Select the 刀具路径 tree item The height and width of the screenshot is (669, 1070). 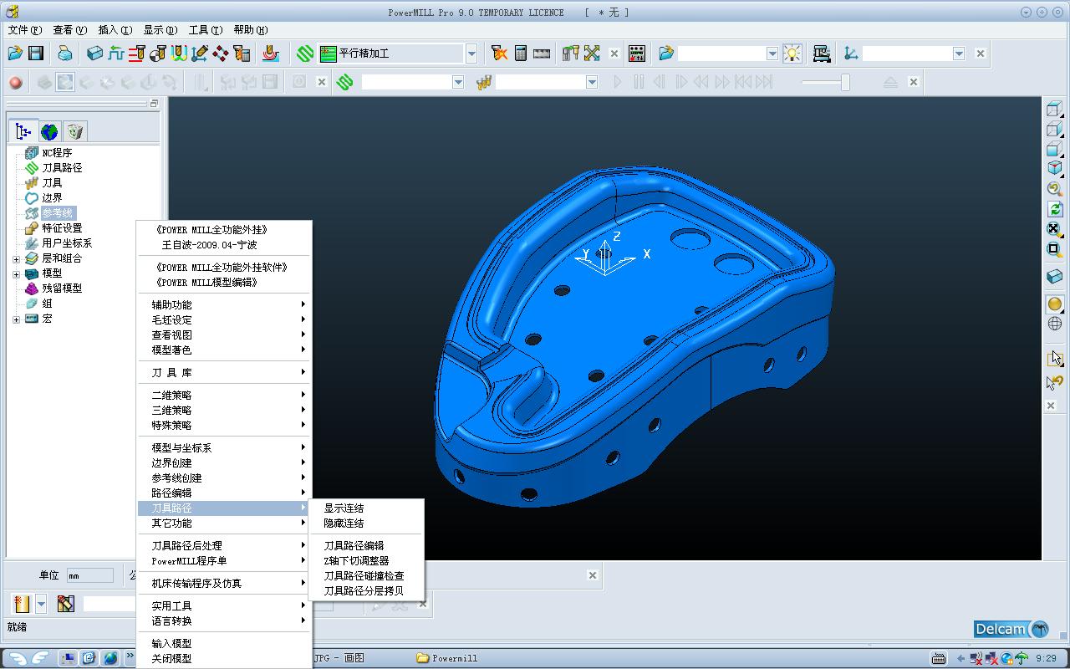(x=62, y=168)
